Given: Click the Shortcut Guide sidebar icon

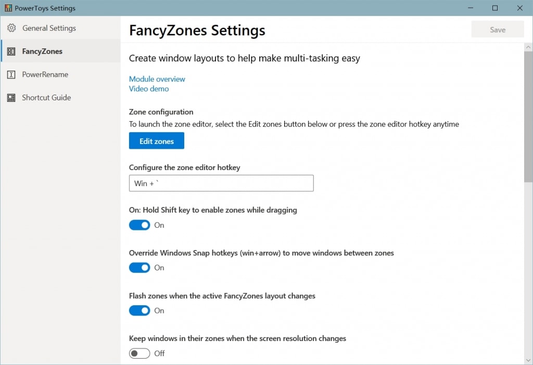Looking at the screenshot, I should tap(11, 98).
